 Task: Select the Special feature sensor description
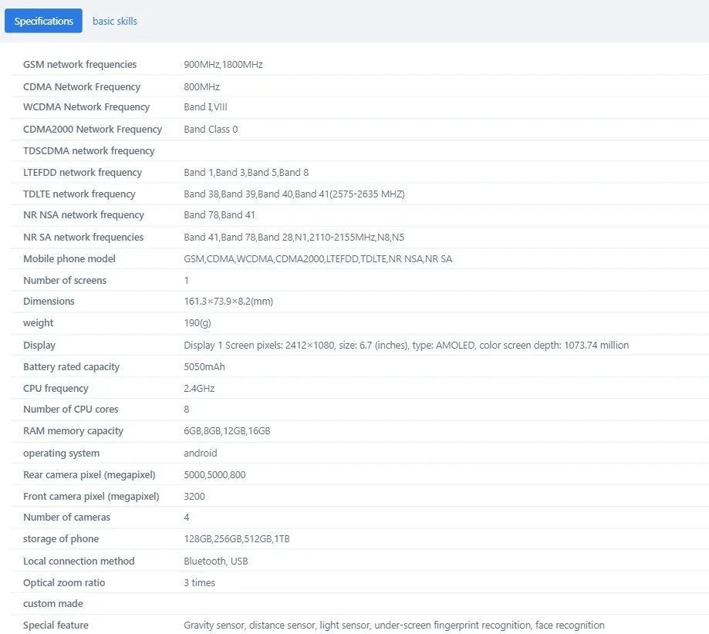pyautogui.click(x=393, y=626)
